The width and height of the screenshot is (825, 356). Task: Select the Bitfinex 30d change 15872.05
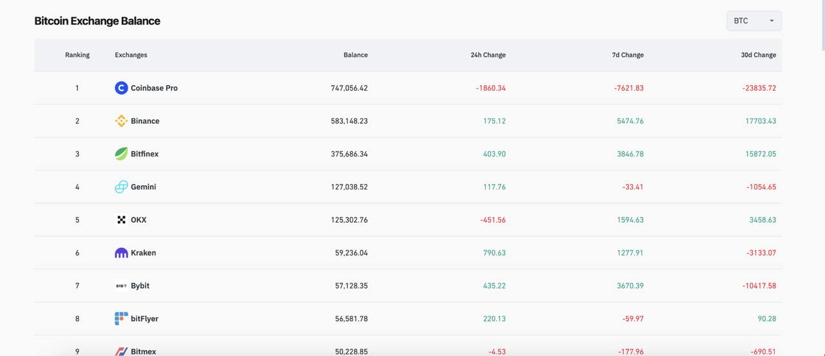tap(761, 153)
